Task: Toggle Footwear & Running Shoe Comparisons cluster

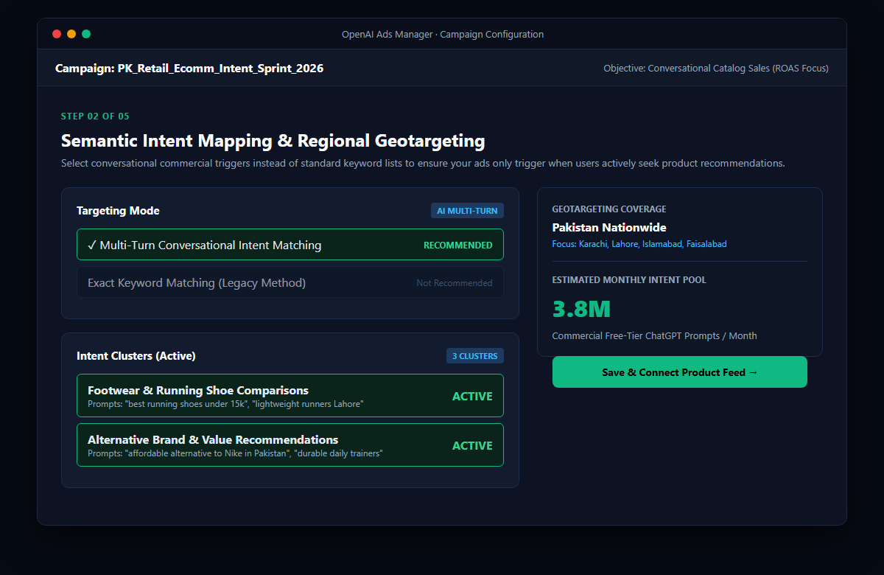Action: tap(290, 396)
